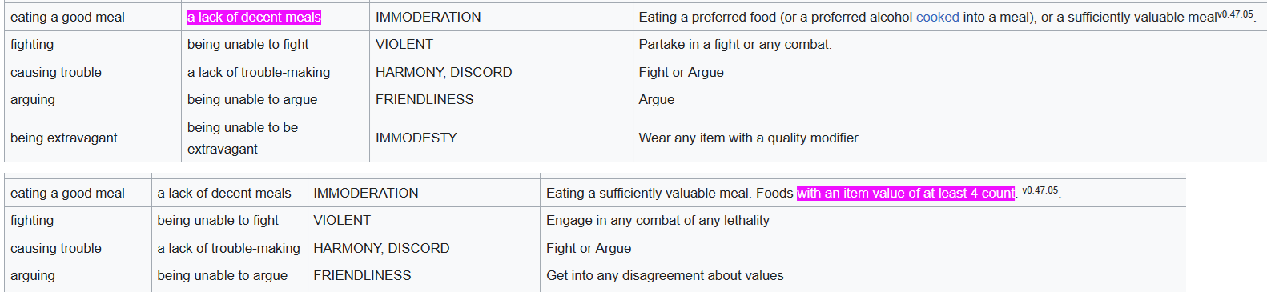Click the 'IMMODERATION' cell in top table

pyautogui.click(x=428, y=17)
